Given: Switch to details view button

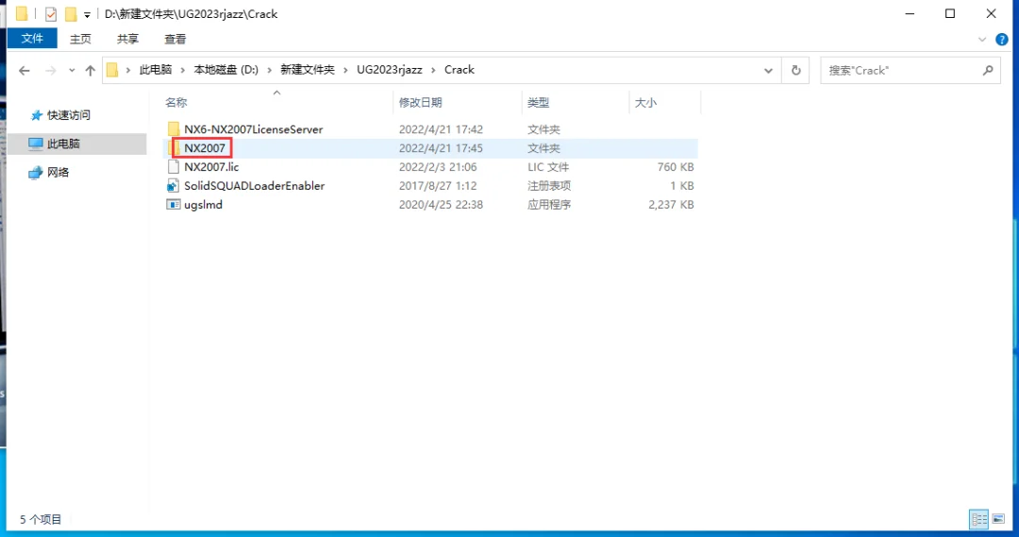Looking at the screenshot, I should (978, 519).
